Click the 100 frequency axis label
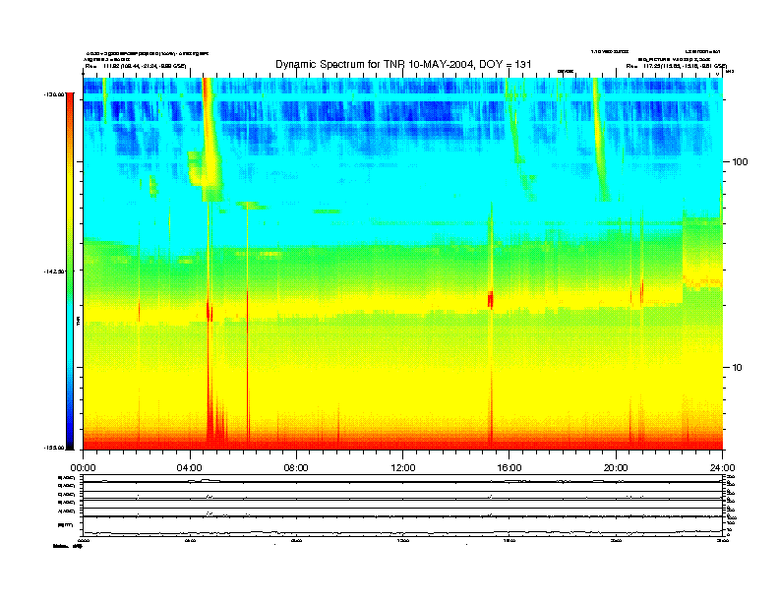The height and width of the screenshot is (602, 779). [x=740, y=162]
